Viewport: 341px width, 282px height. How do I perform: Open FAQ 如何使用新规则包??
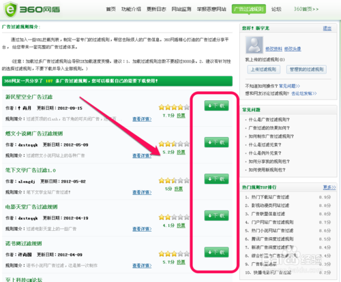[x=267, y=170]
